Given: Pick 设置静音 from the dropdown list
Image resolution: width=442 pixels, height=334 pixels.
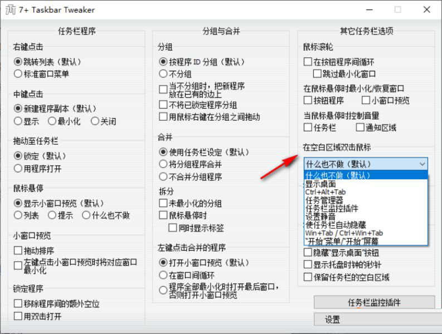Looking at the screenshot, I should point(366,217).
